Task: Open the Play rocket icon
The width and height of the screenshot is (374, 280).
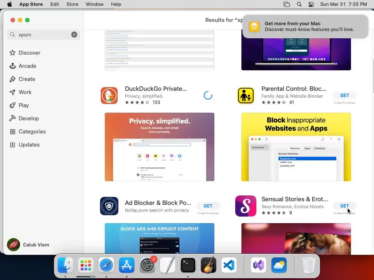Action: [12, 105]
